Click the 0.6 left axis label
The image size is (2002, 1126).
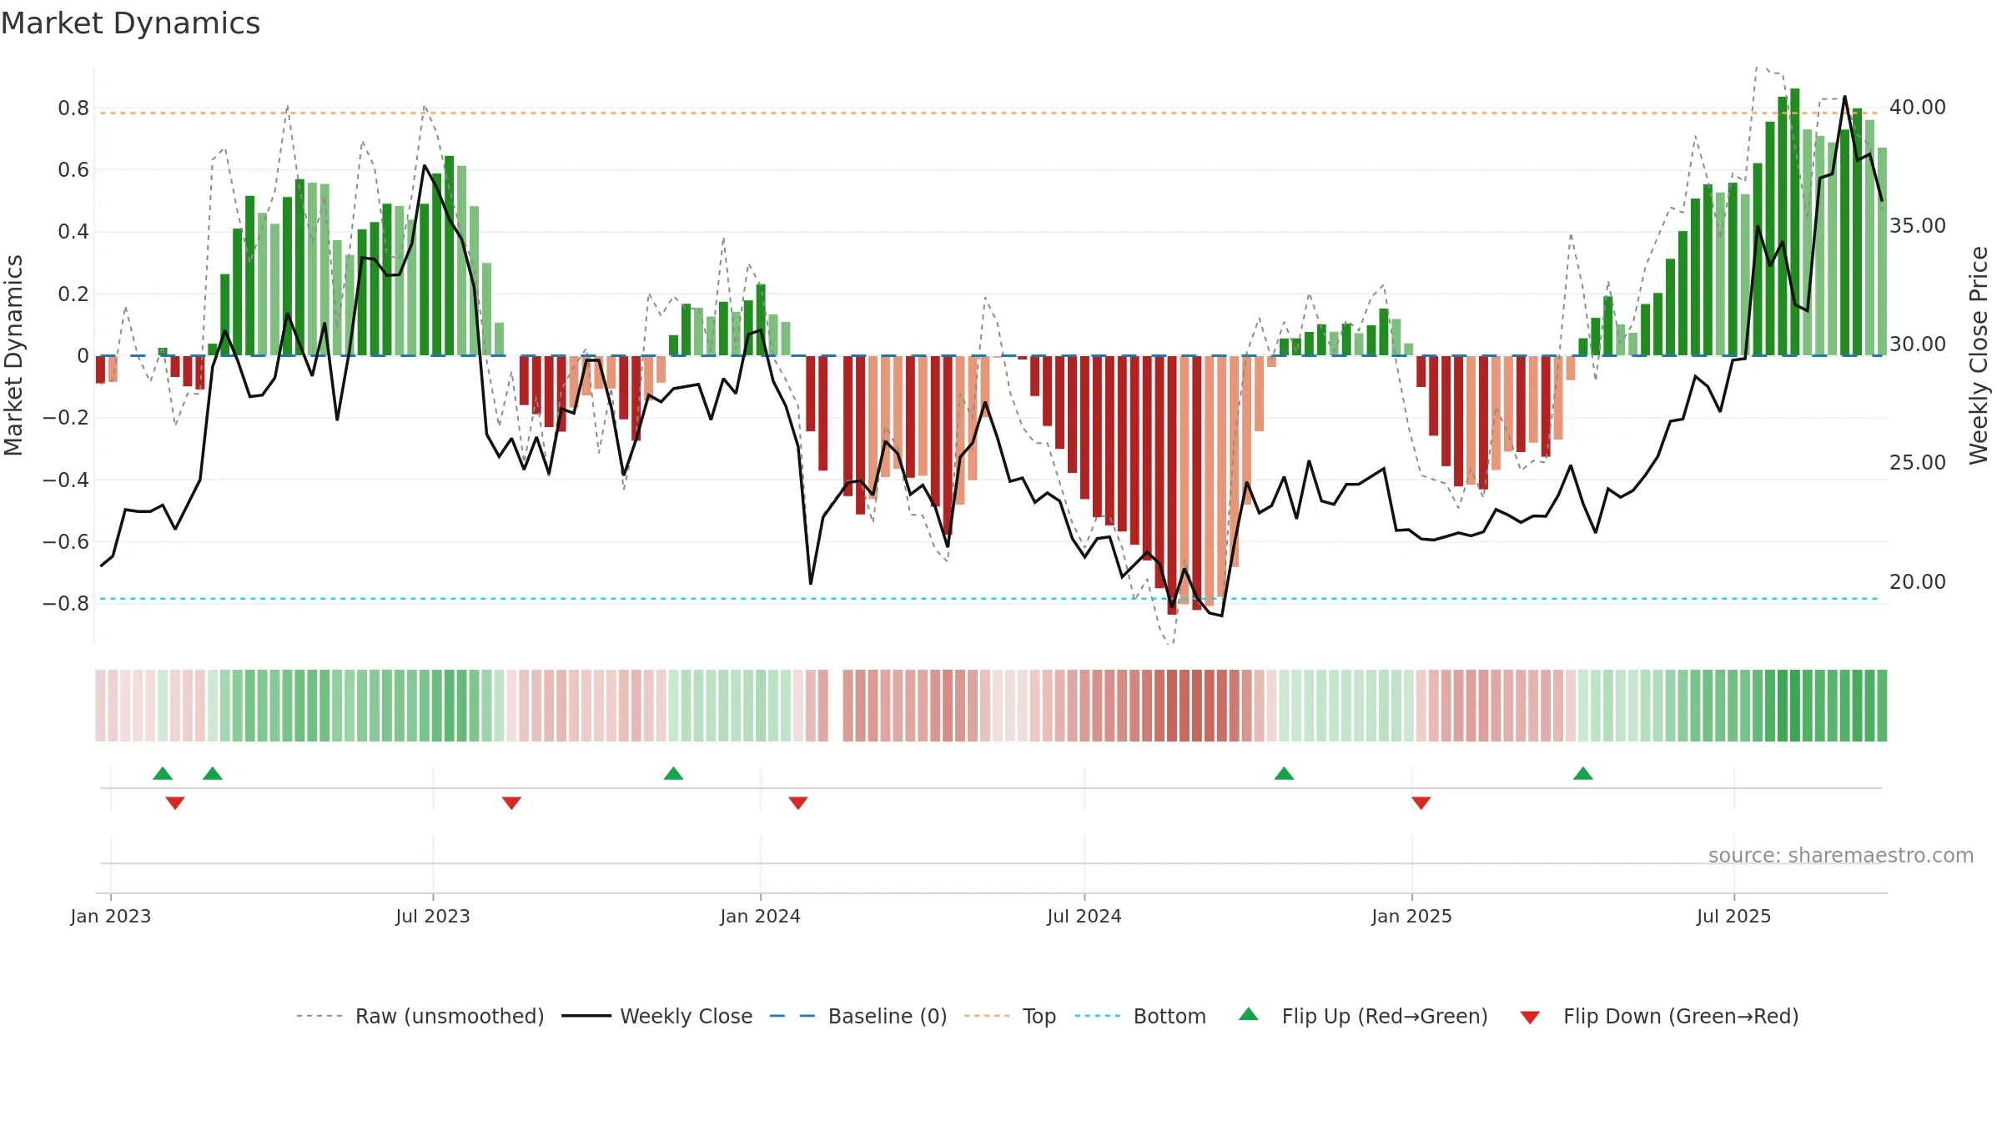[73, 170]
